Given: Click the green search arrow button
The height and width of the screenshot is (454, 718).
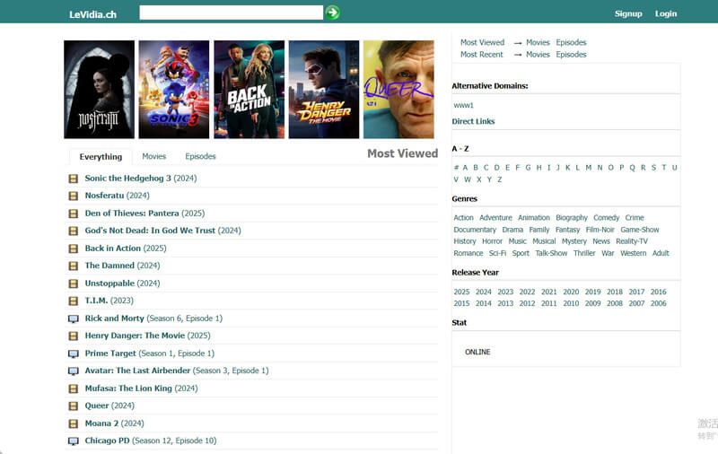Looking at the screenshot, I should coord(332,13).
